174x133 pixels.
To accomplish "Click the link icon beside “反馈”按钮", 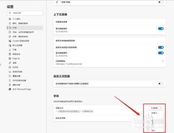I will 57,2.
